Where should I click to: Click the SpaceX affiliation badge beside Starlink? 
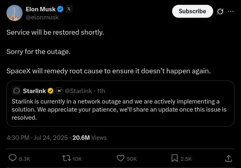(59, 91)
